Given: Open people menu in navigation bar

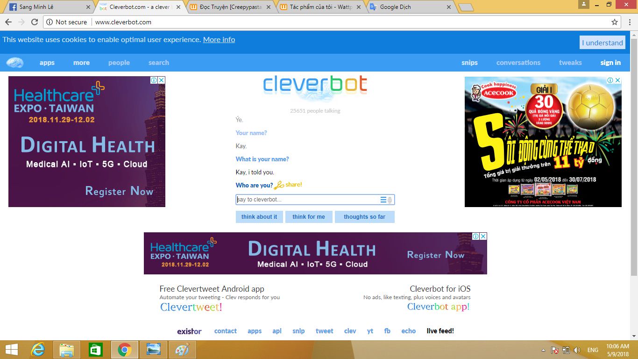Looking at the screenshot, I should click(x=119, y=63).
